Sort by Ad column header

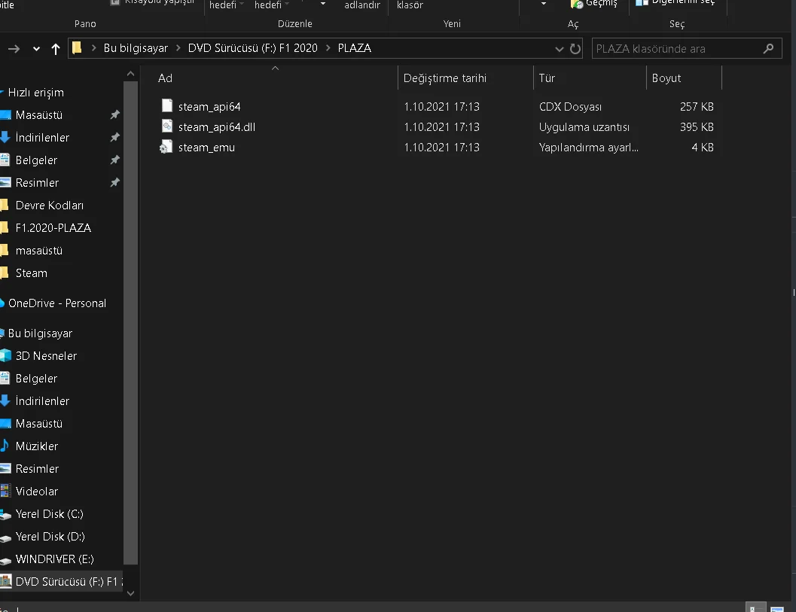pos(165,78)
